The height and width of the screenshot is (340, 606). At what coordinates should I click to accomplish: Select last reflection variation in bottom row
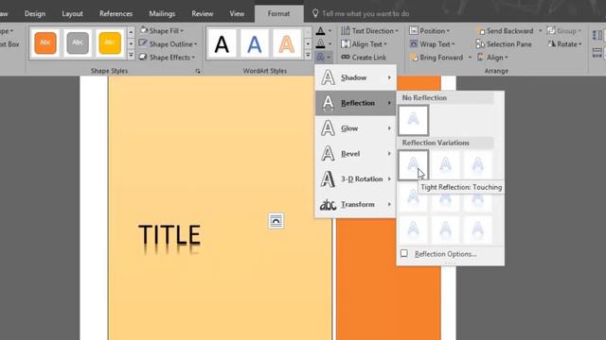477,229
